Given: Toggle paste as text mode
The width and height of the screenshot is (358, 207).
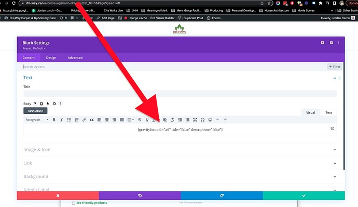Looking at the screenshot, I should point(165,120).
